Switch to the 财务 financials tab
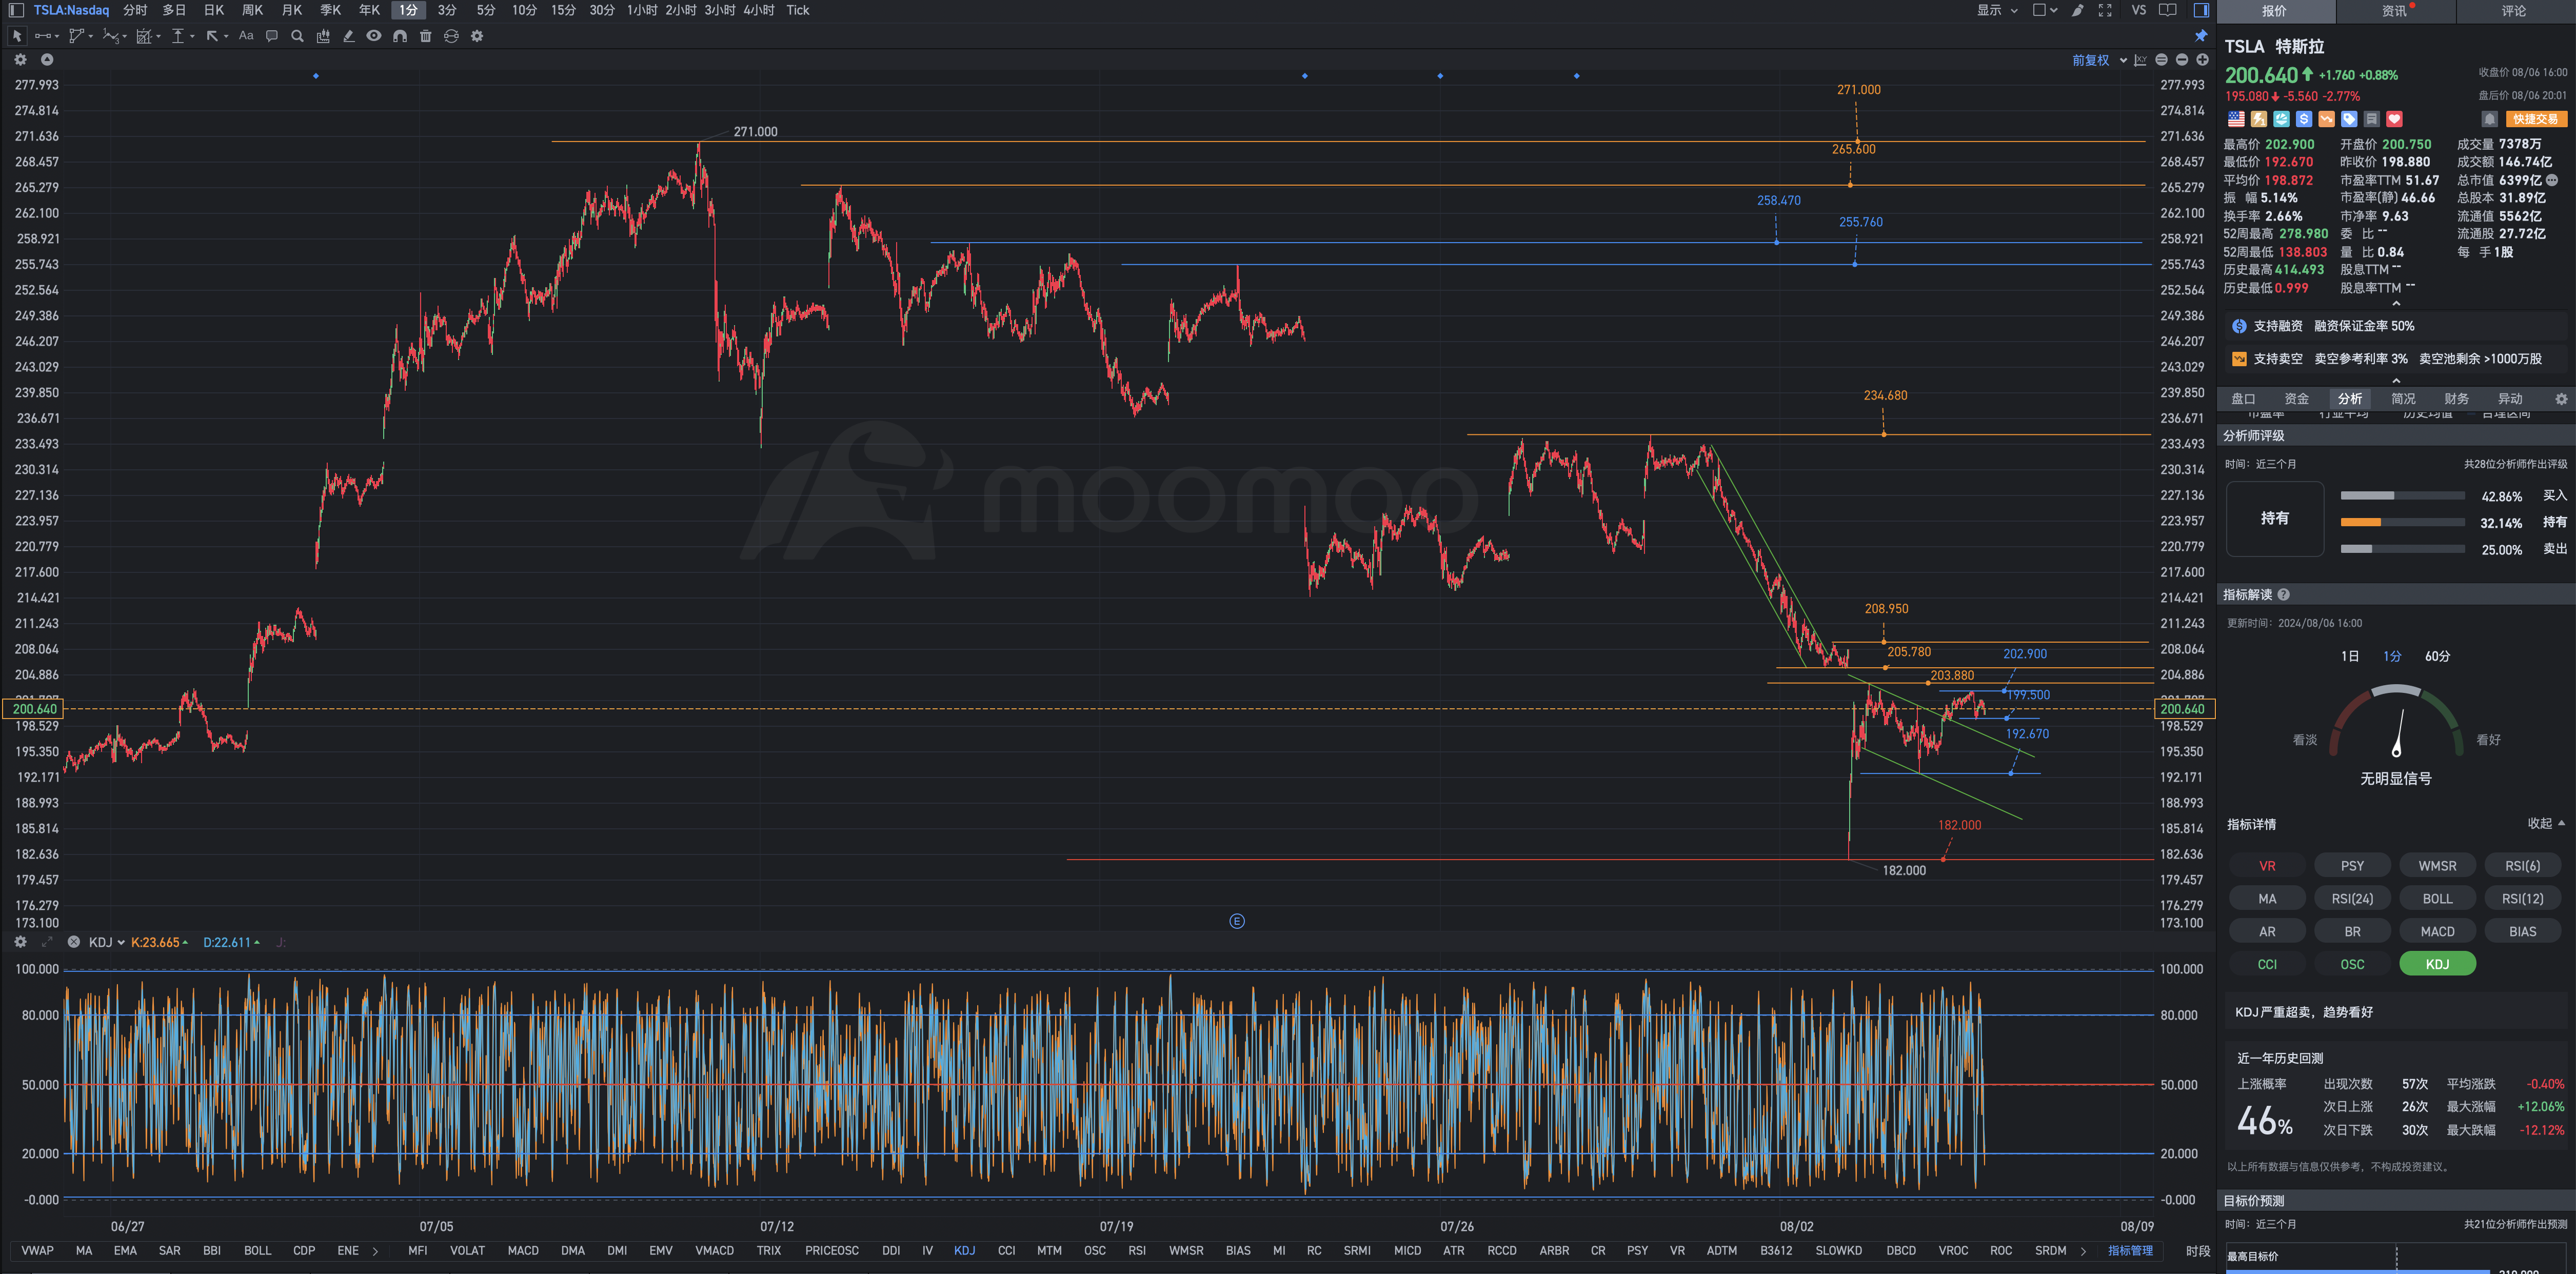 coord(2457,399)
